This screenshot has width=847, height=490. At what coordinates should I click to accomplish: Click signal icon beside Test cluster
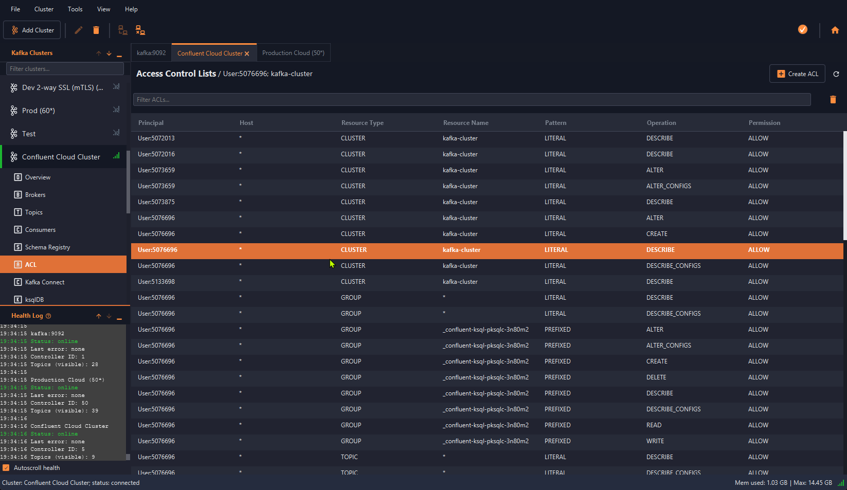pyautogui.click(x=116, y=133)
